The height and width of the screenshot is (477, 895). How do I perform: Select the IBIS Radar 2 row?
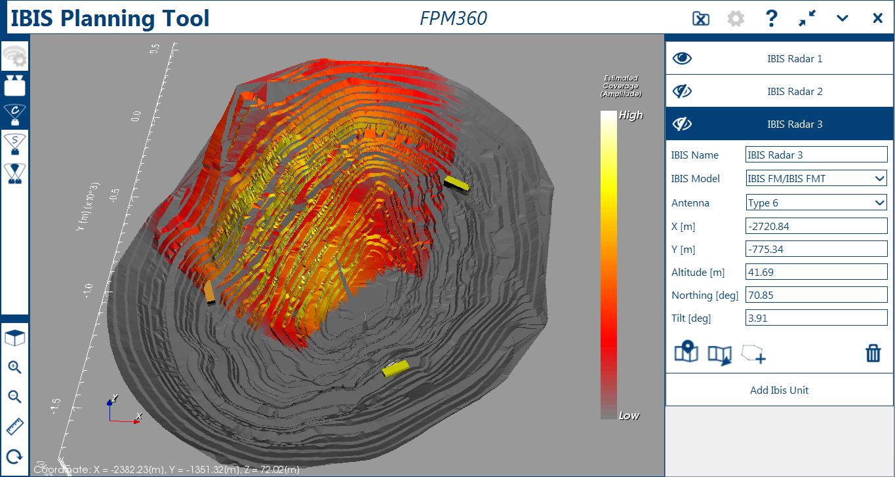(x=780, y=91)
